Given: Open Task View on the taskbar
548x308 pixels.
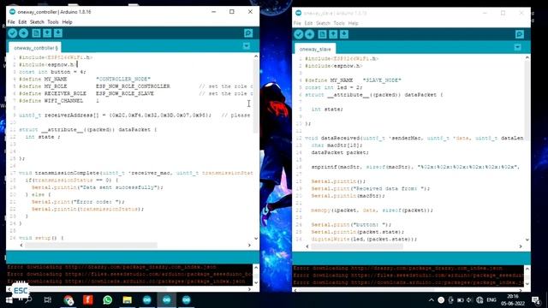Looking at the screenshot, I should (48, 300).
